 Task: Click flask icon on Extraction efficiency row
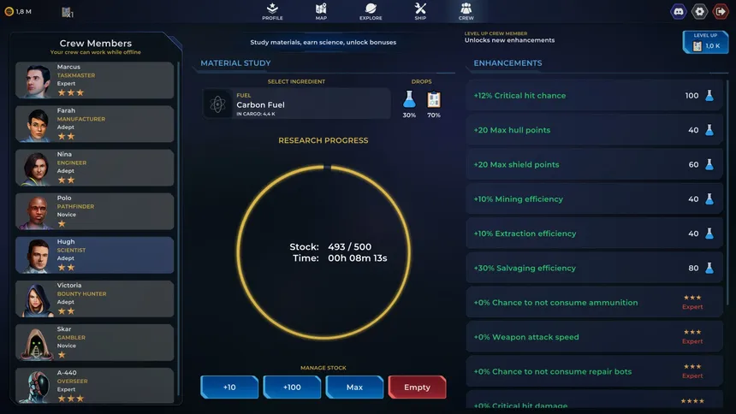point(709,234)
